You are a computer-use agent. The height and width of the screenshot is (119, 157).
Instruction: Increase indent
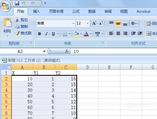pyautogui.click(x=140, y=34)
